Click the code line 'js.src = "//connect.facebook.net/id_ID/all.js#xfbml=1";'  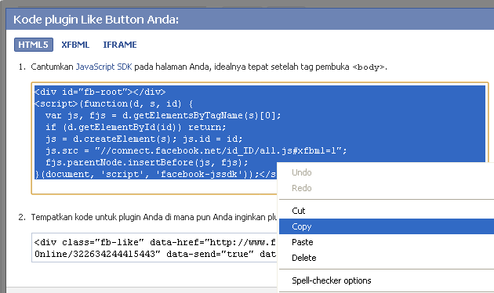[196, 150]
